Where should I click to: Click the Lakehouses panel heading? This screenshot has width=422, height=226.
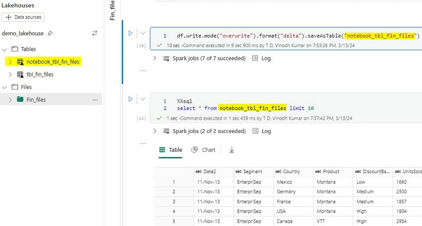click(18, 5)
